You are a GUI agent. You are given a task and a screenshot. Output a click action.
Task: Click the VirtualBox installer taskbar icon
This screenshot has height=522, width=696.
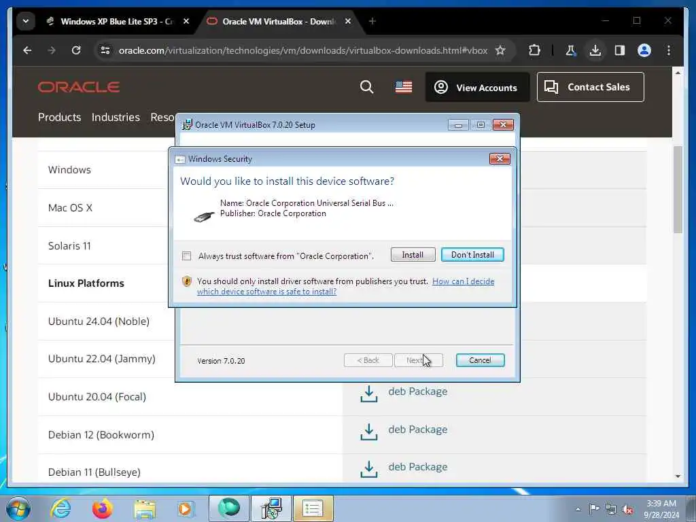pos(272,508)
